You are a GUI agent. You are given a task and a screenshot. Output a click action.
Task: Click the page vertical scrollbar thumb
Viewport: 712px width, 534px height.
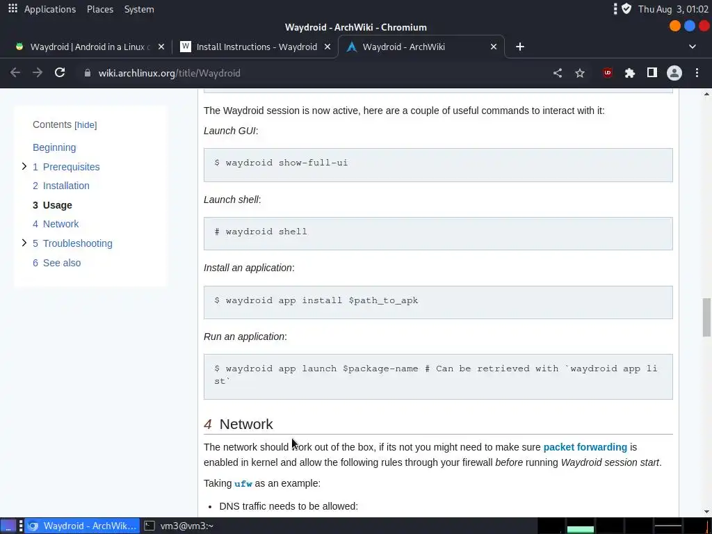click(x=706, y=317)
